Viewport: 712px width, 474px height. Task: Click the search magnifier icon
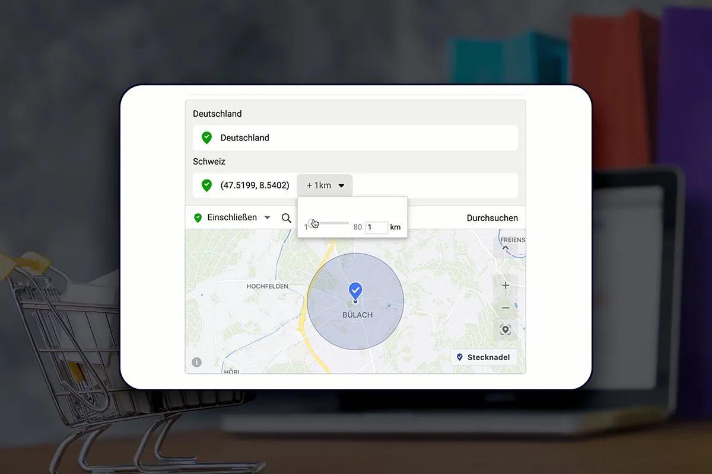click(x=287, y=218)
